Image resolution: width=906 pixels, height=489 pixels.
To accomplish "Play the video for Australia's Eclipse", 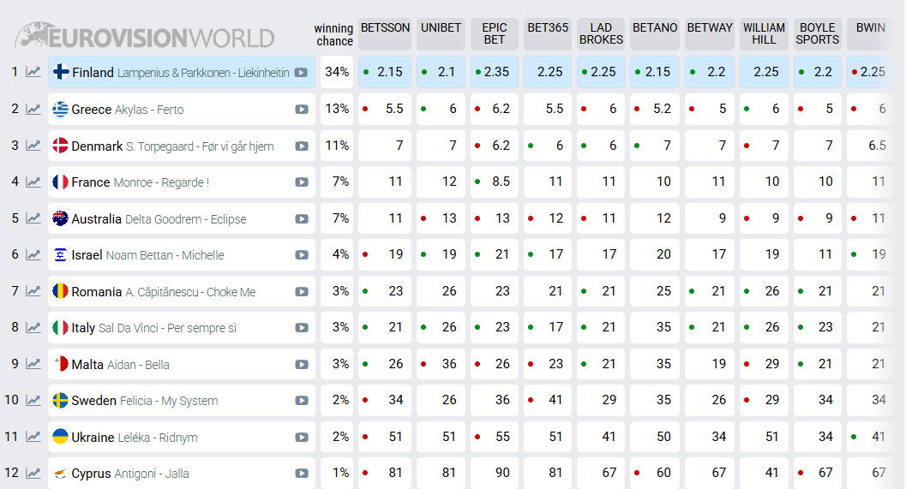I will click(x=301, y=219).
